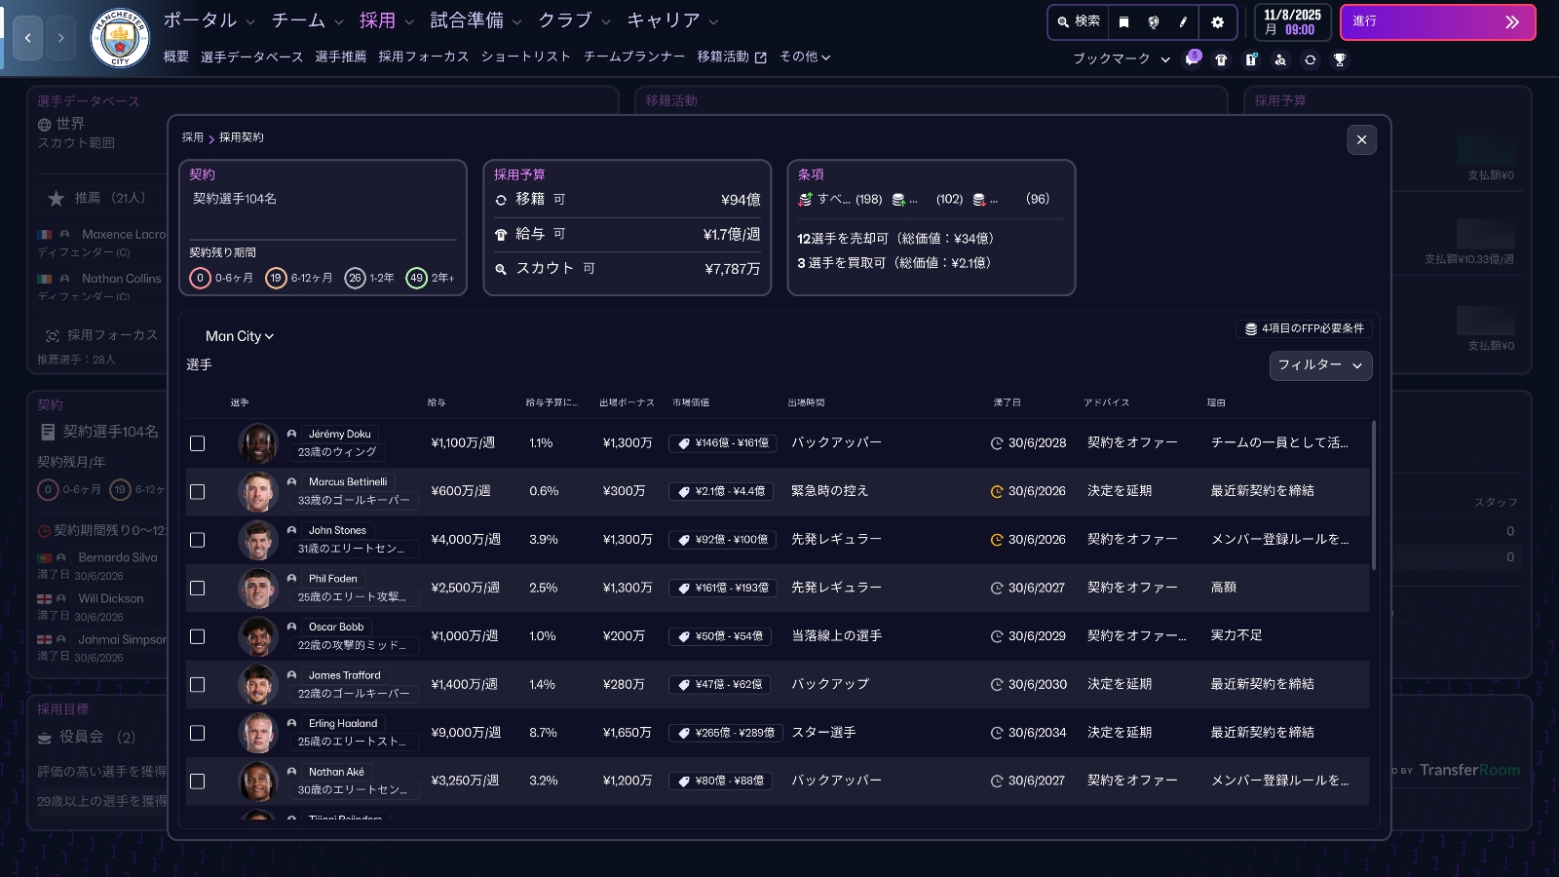Viewport: 1559px width, 877px height.
Task: Close the 採用契約 dialog
Action: (1361, 140)
